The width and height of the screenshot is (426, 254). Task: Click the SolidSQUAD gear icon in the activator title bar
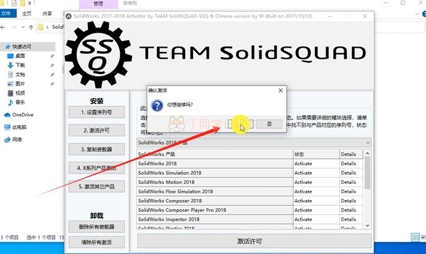pos(69,16)
